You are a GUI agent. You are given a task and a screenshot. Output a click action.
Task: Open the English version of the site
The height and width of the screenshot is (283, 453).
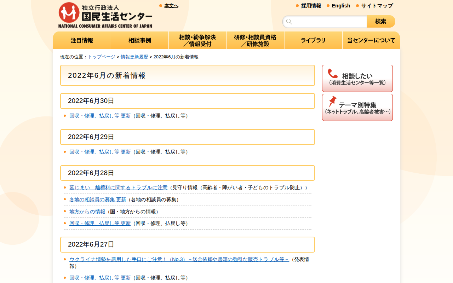341,6
